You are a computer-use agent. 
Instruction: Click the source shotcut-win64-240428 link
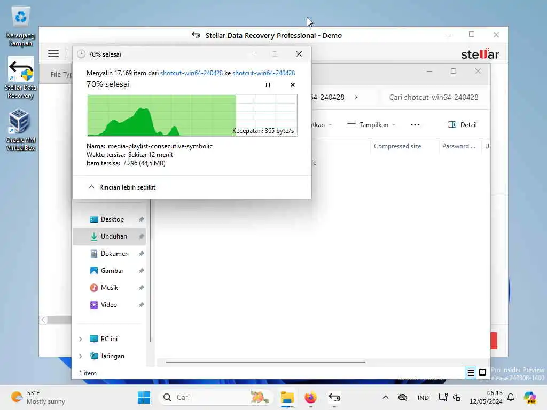[191, 73]
